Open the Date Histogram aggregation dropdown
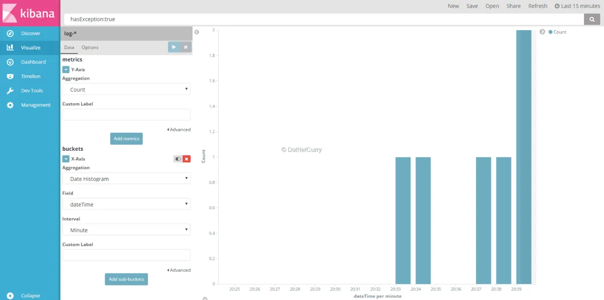The width and height of the screenshot is (604, 300). click(x=126, y=179)
